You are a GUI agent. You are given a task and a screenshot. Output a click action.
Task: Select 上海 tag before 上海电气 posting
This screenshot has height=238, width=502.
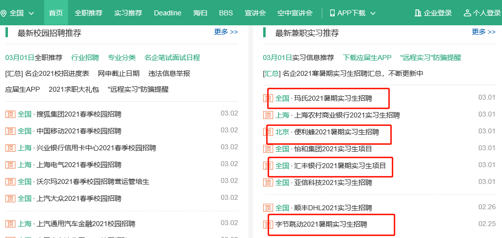tap(24, 165)
